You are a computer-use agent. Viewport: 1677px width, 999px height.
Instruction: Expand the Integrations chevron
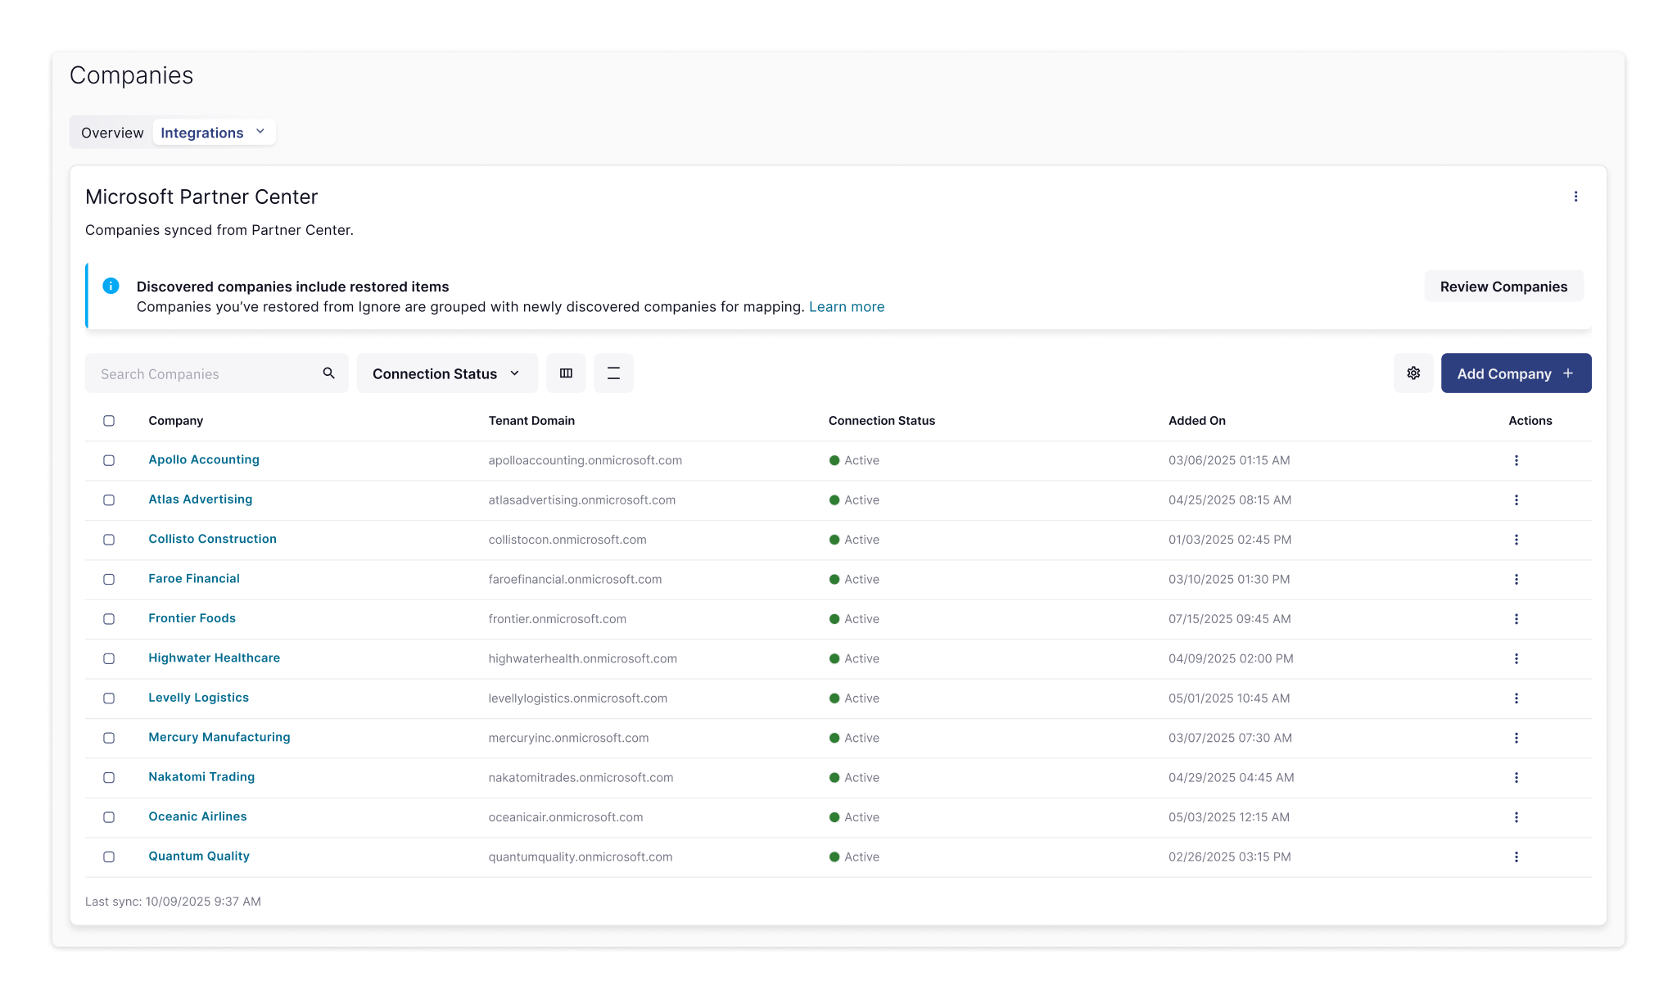tap(260, 131)
